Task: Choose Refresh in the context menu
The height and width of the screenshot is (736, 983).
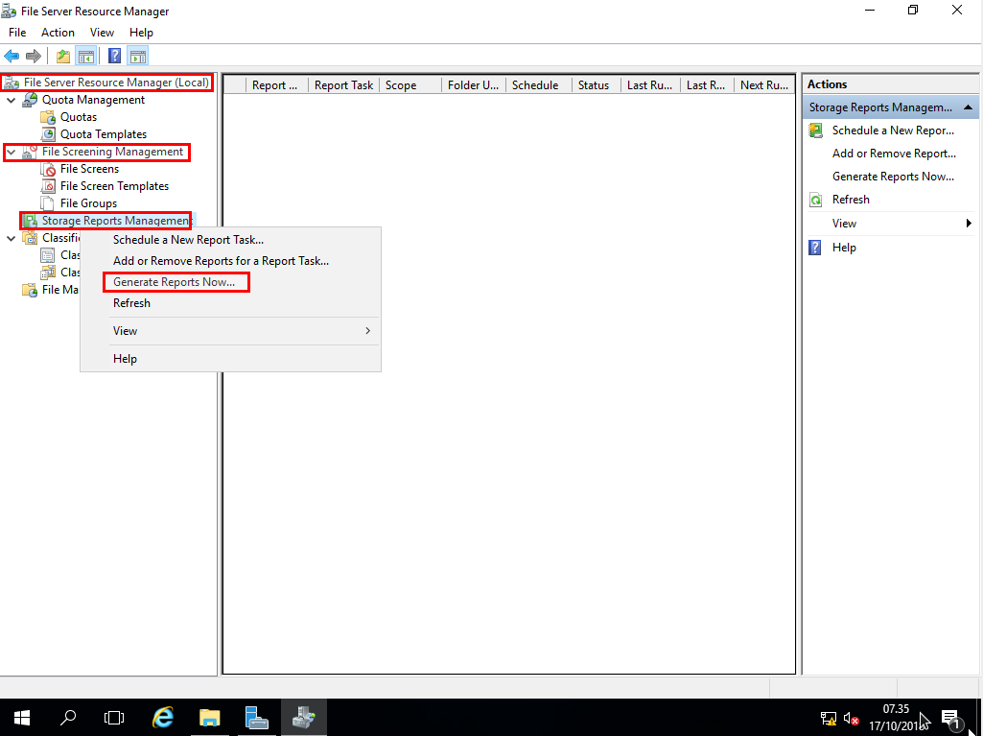Action: (131, 303)
